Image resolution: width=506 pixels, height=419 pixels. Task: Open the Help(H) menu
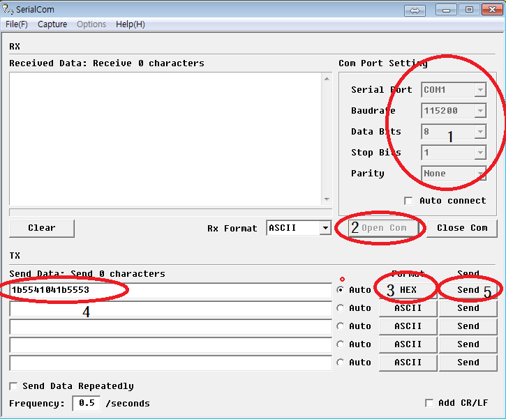click(x=131, y=24)
